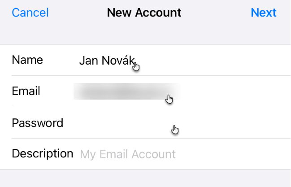Click the New Account title text

144,13
